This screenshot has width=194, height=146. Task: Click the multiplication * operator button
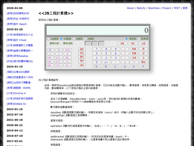pos(125,53)
